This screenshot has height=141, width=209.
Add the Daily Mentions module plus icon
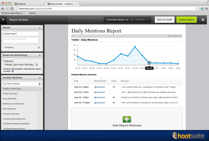point(39,109)
